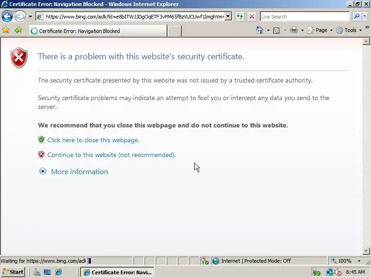Image resolution: width=371 pixels, height=278 pixels.
Task: Click the heading about security certificate problem
Action: (141, 57)
